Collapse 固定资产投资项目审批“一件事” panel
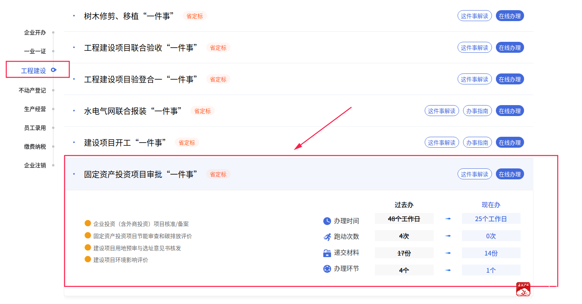The image size is (582, 304). (x=141, y=174)
